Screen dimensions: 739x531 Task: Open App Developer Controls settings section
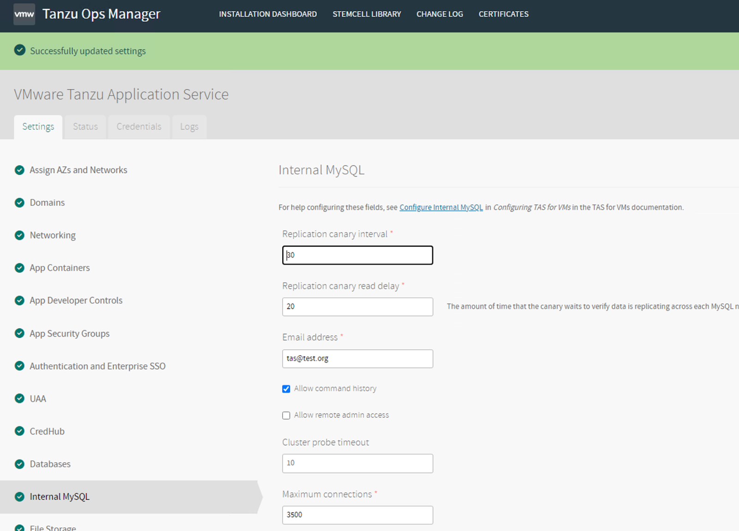[x=76, y=300]
